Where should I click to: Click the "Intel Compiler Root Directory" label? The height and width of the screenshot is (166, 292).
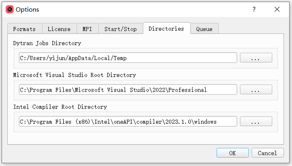(60, 107)
